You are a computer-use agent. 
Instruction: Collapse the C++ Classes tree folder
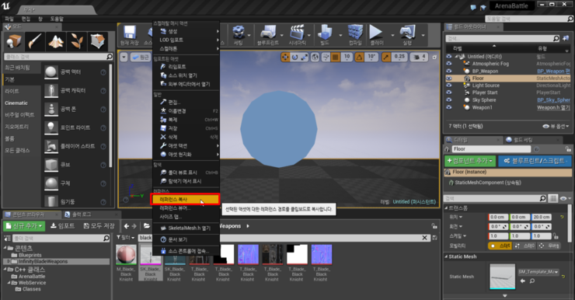tap(5, 270)
